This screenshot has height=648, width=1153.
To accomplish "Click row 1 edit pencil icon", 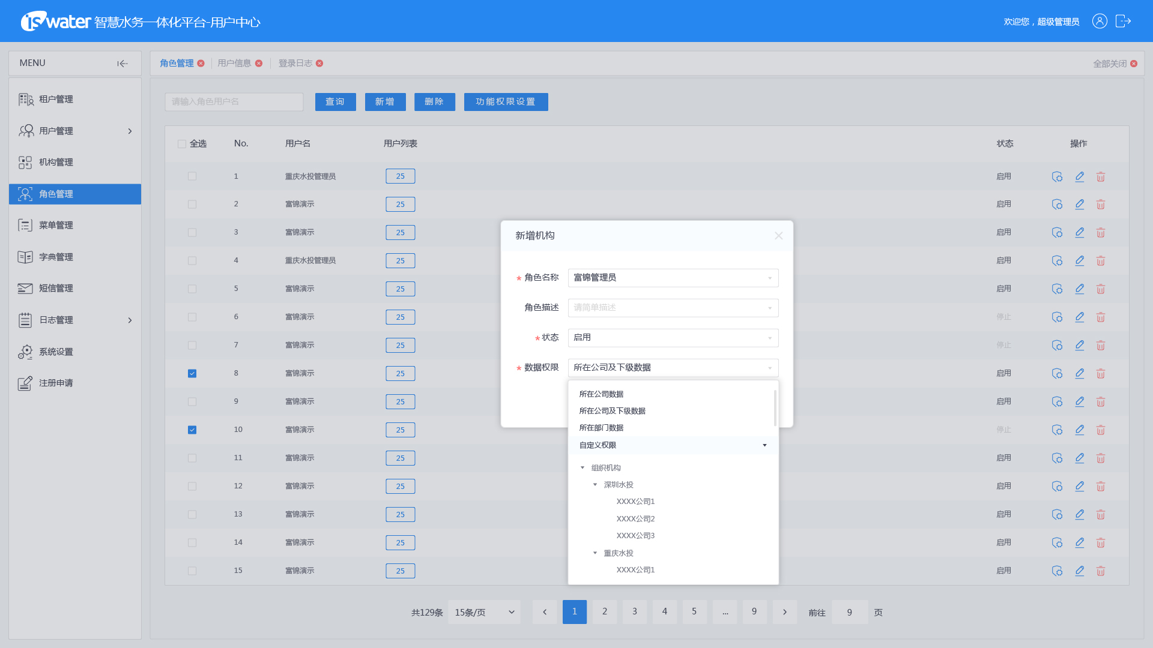I will 1079,177.
